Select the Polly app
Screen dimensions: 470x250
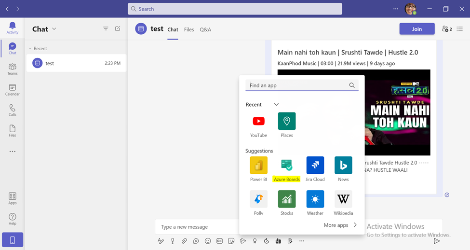(x=259, y=203)
